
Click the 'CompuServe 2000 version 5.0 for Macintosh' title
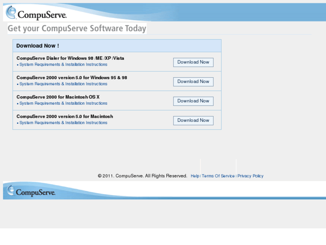(65, 116)
